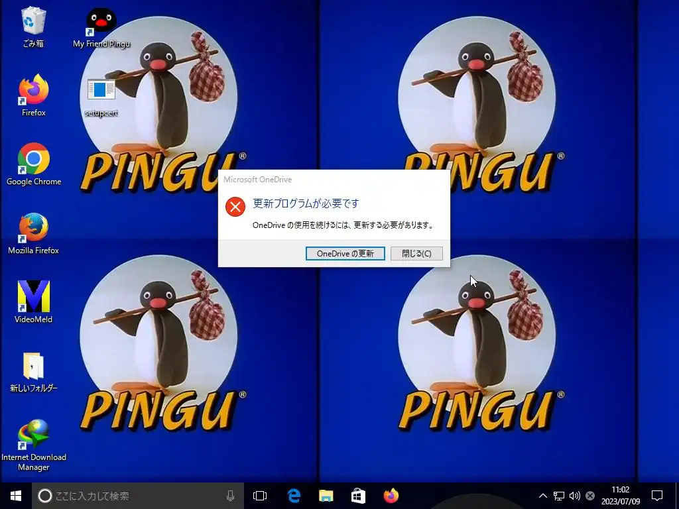Open Task View on the taskbar

click(x=260, y=496)
